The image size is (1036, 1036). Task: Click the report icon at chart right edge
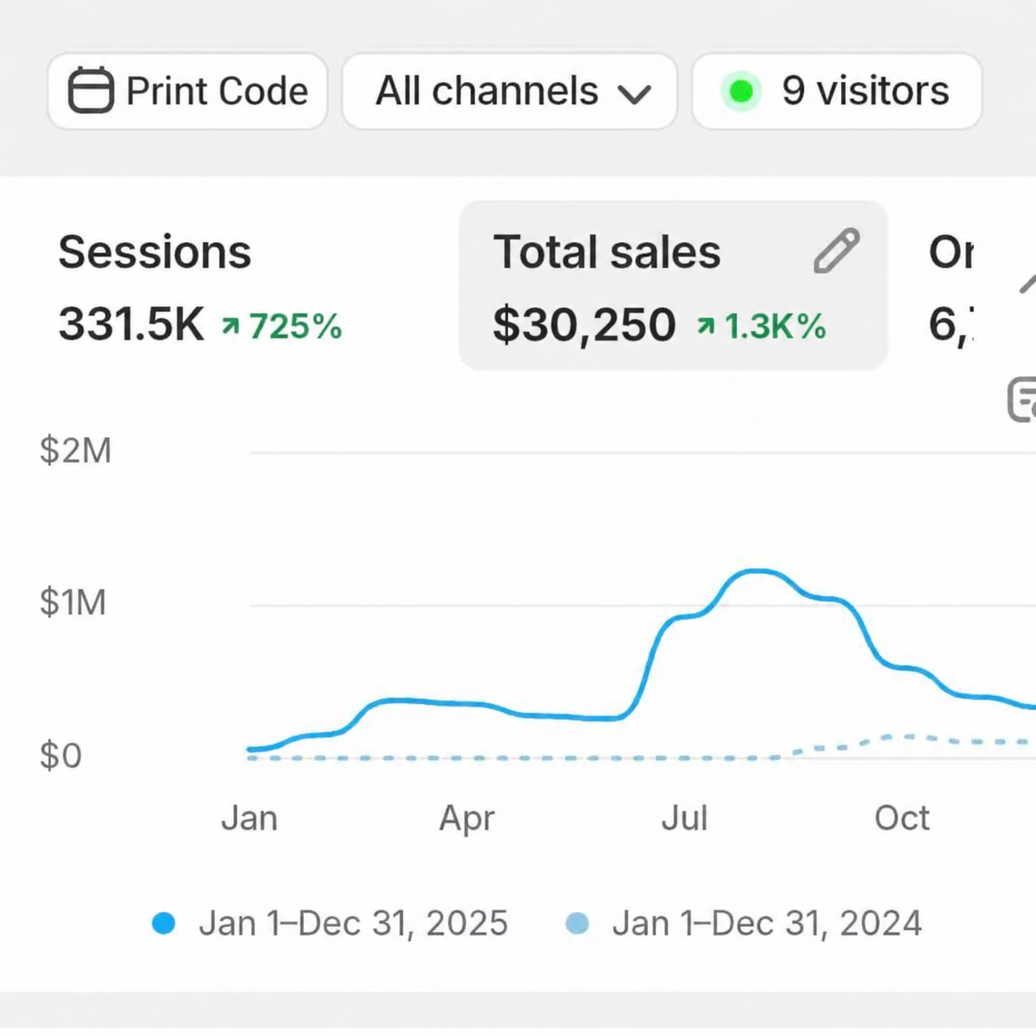[x=1023, y=400]
